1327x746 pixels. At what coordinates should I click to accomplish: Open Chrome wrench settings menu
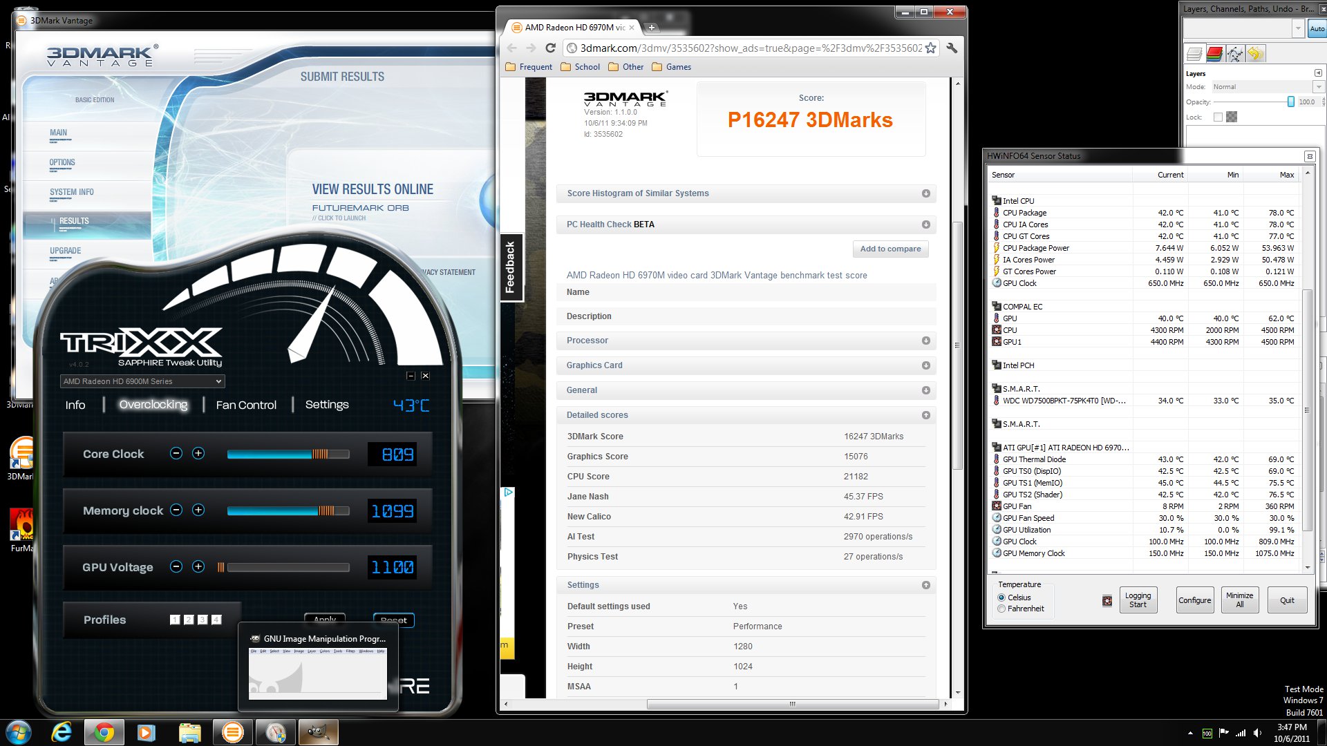tap(952, 48)
